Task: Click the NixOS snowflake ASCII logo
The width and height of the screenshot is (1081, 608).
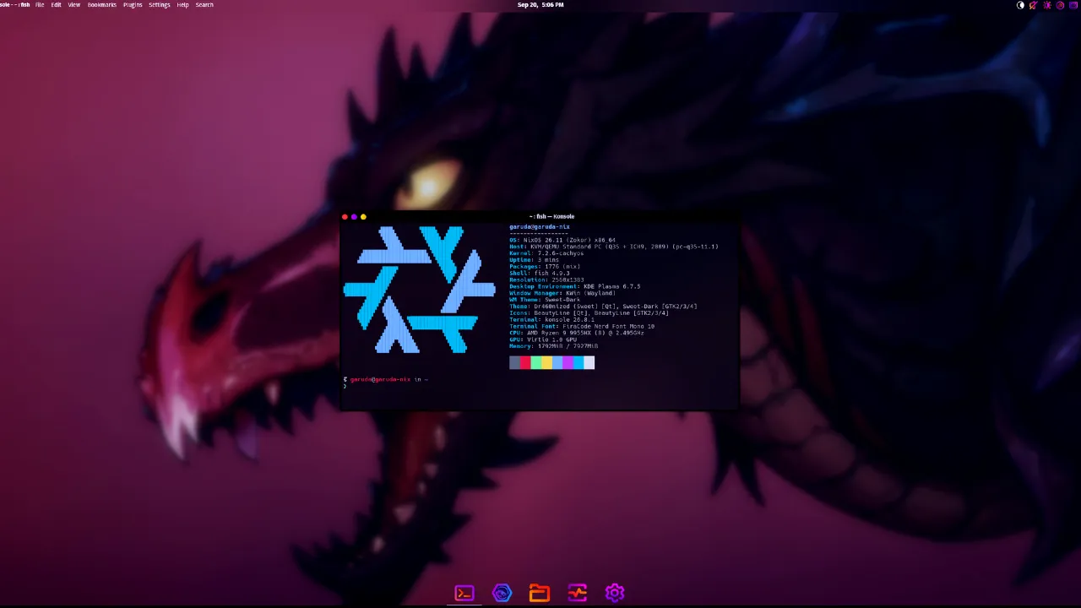Action: coord(419,290)
